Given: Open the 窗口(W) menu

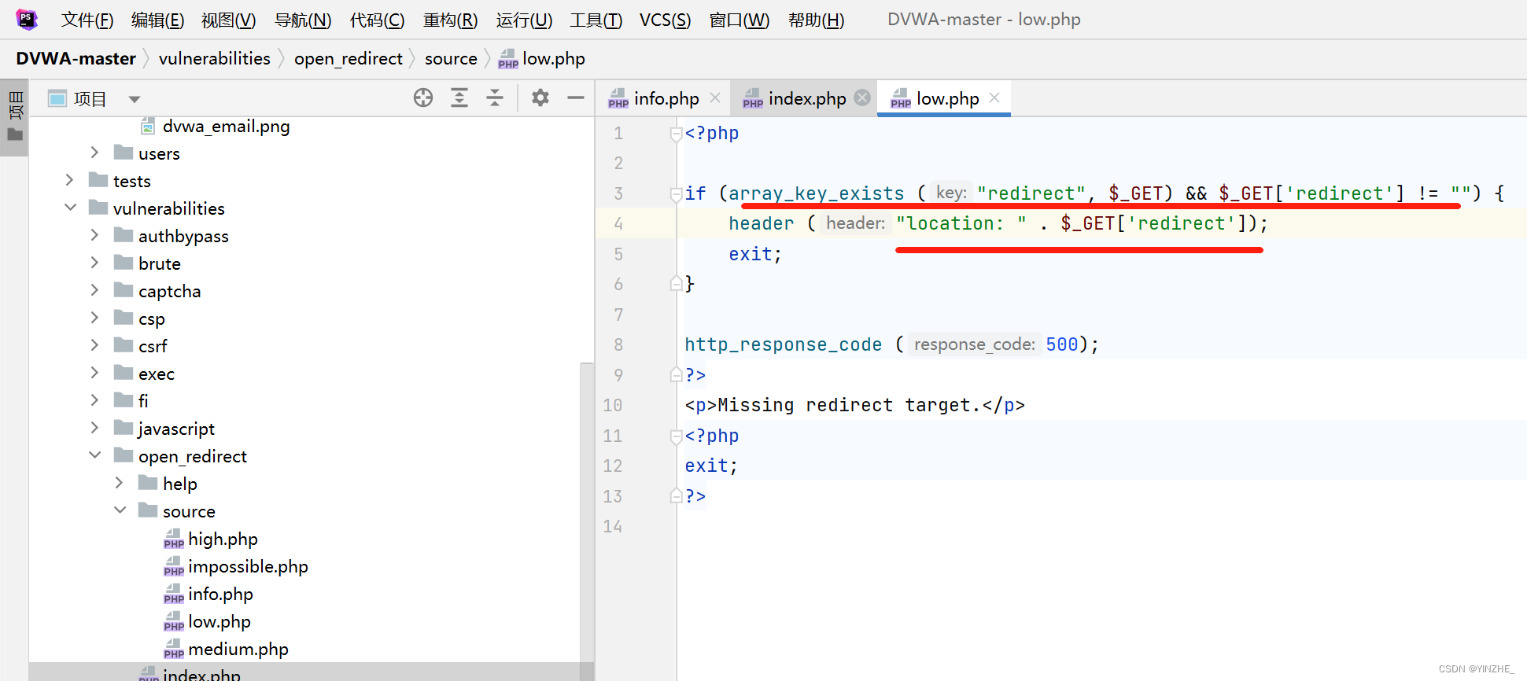Looking at the screenshot, I should (740, 20).
